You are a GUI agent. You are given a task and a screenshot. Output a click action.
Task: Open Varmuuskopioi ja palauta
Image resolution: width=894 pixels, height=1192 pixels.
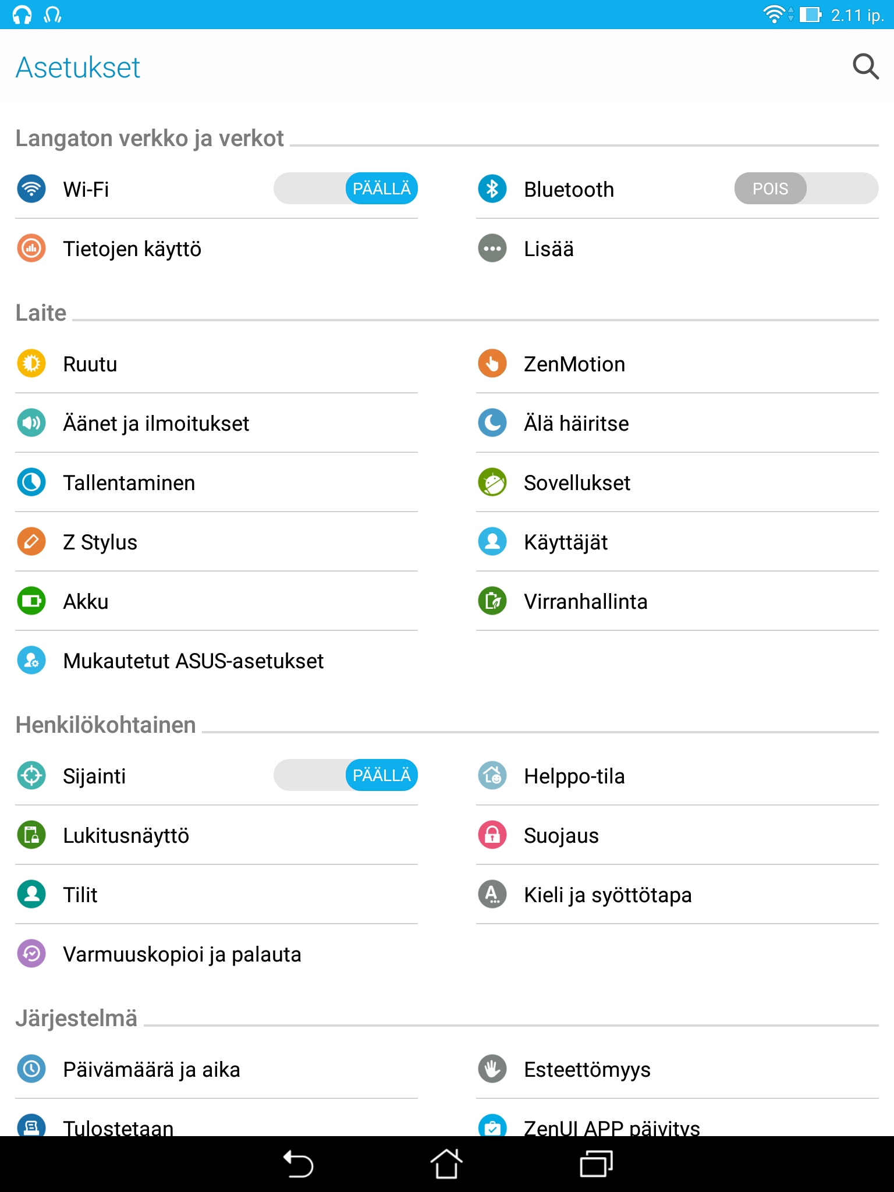coord(217,954)
